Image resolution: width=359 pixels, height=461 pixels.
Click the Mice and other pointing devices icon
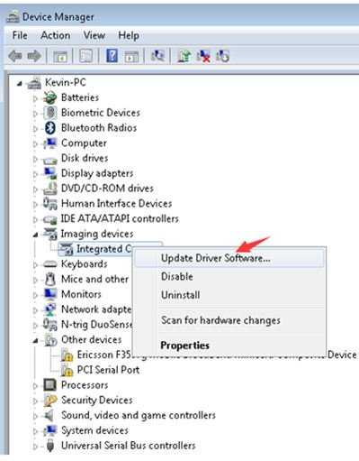50,280
